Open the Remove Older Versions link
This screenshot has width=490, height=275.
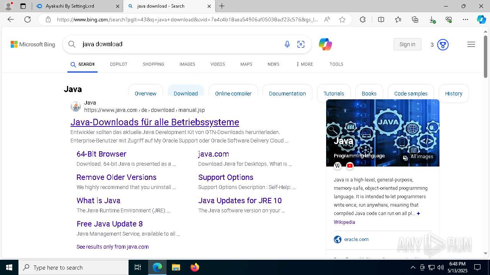(x=116, y=177)
